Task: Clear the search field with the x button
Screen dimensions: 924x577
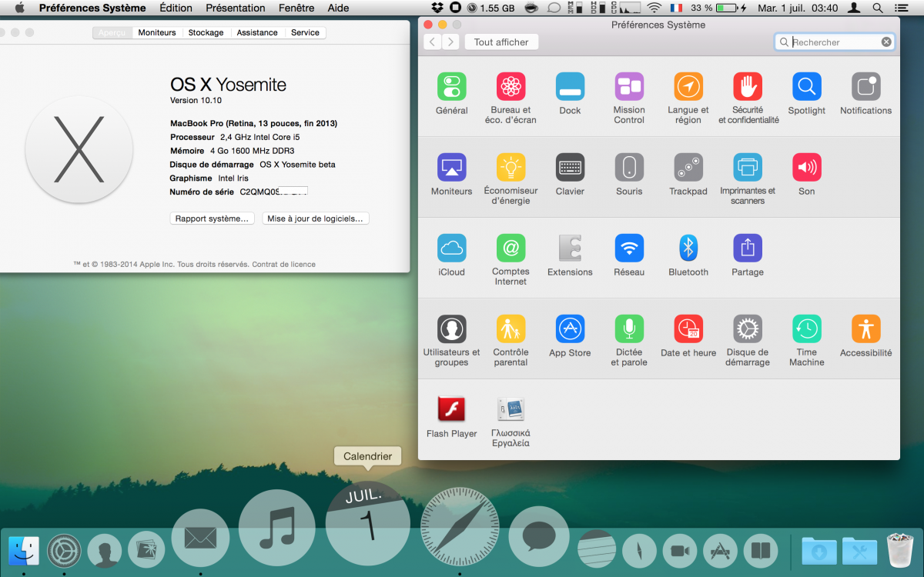Action: 886,42
